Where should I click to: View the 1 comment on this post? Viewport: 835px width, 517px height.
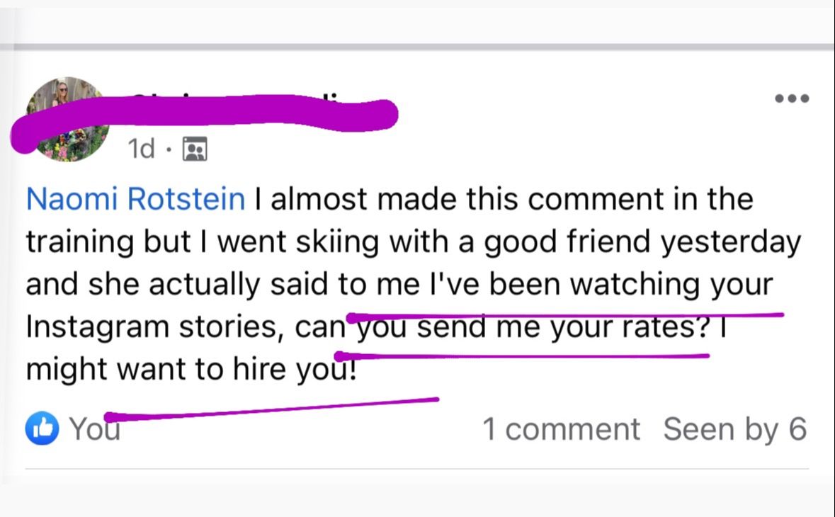click(560, 429)
